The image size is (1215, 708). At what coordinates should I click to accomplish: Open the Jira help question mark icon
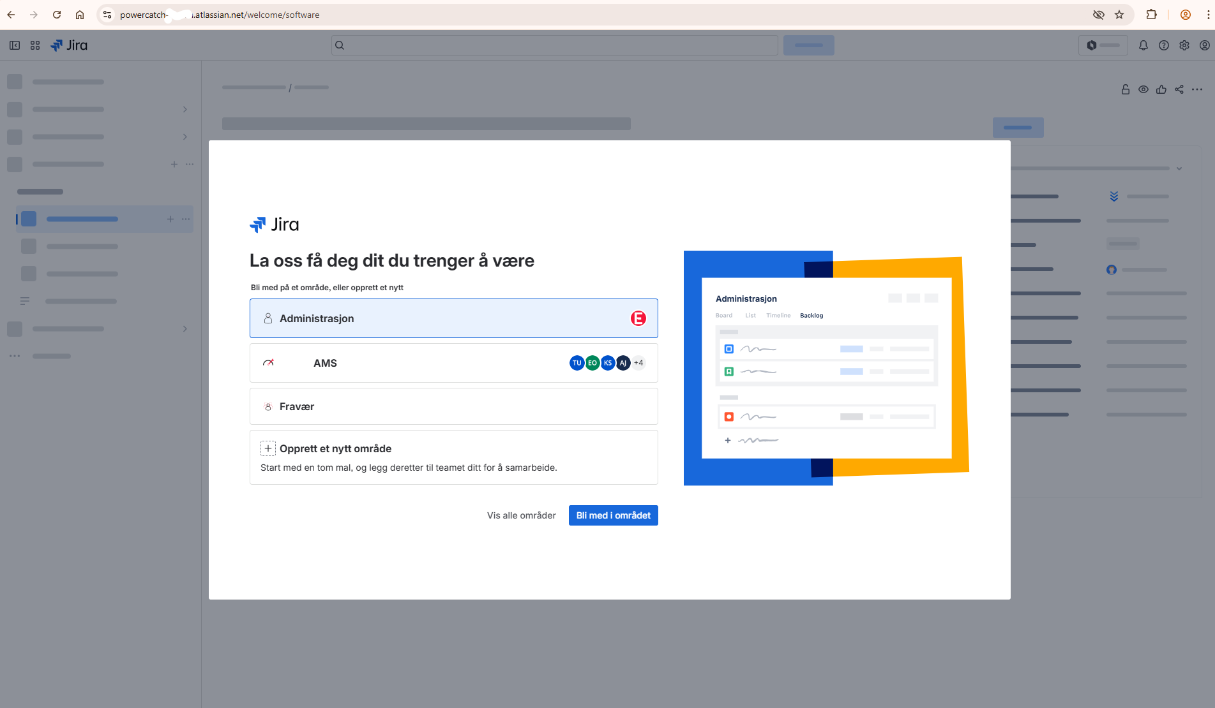(1164, 45)
